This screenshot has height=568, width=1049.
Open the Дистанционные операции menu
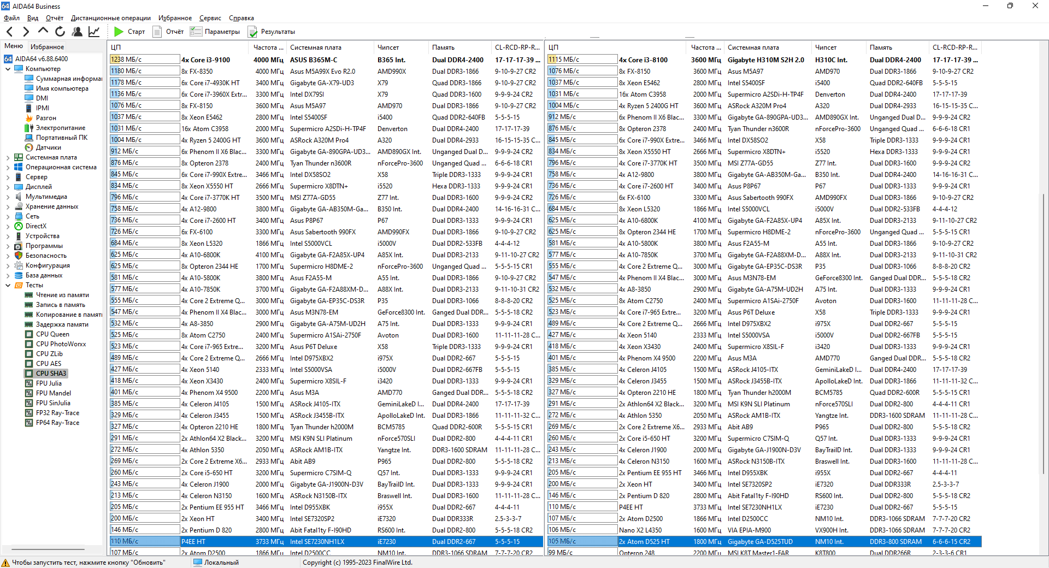(111, 18)
